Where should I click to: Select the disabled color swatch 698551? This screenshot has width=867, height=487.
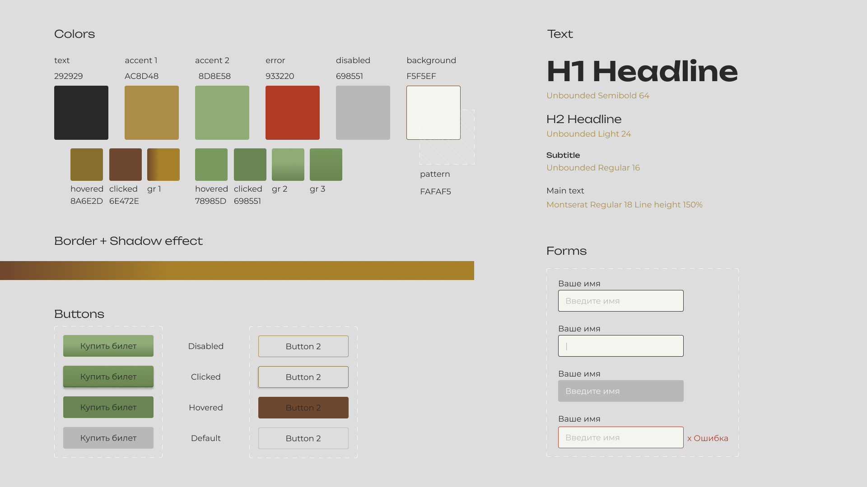pyautogui.click(x=363, y=112)
